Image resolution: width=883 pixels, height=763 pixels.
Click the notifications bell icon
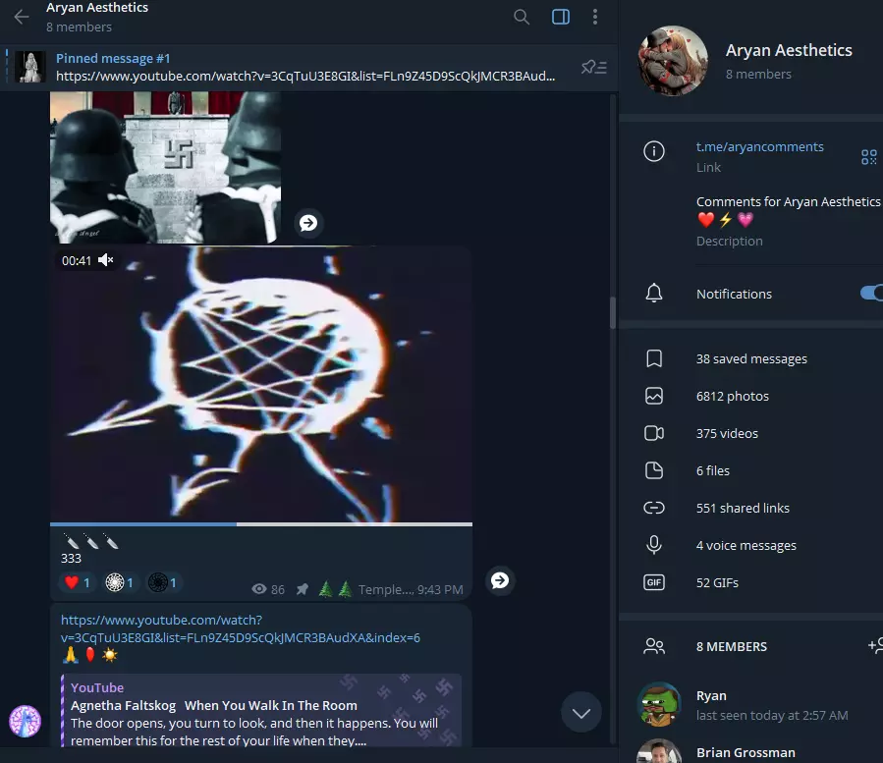654,294
